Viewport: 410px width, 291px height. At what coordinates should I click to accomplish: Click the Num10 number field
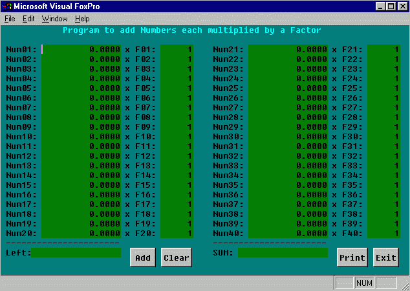(81, 136)
